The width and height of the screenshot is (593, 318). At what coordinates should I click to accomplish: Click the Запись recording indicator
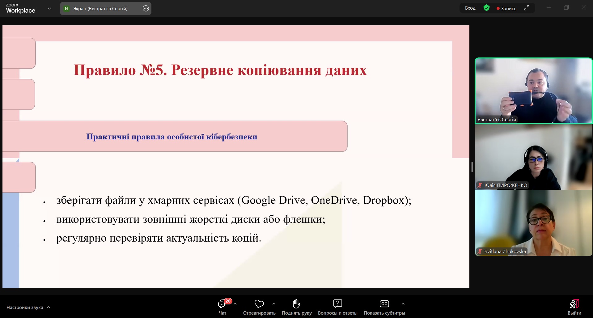506,8
